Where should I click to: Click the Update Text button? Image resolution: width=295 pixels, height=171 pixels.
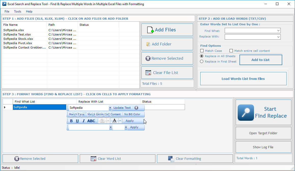(x=122, y=108)
